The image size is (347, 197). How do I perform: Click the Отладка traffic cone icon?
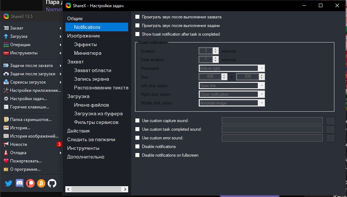[6, 153]
